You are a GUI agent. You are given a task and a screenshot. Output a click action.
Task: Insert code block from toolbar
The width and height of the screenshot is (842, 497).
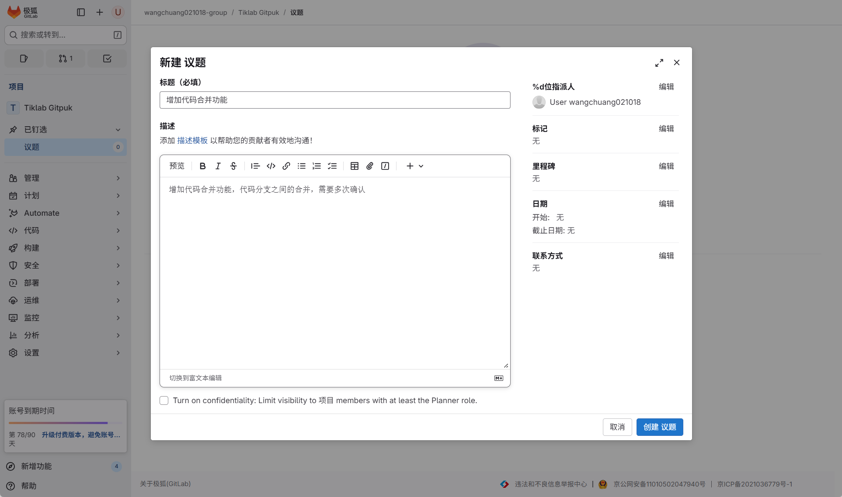tap(271, 166)
